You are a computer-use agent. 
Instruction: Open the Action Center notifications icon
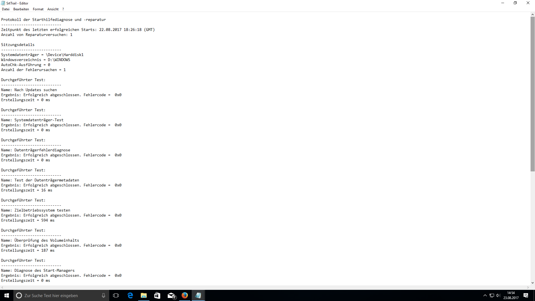[526, 295]
